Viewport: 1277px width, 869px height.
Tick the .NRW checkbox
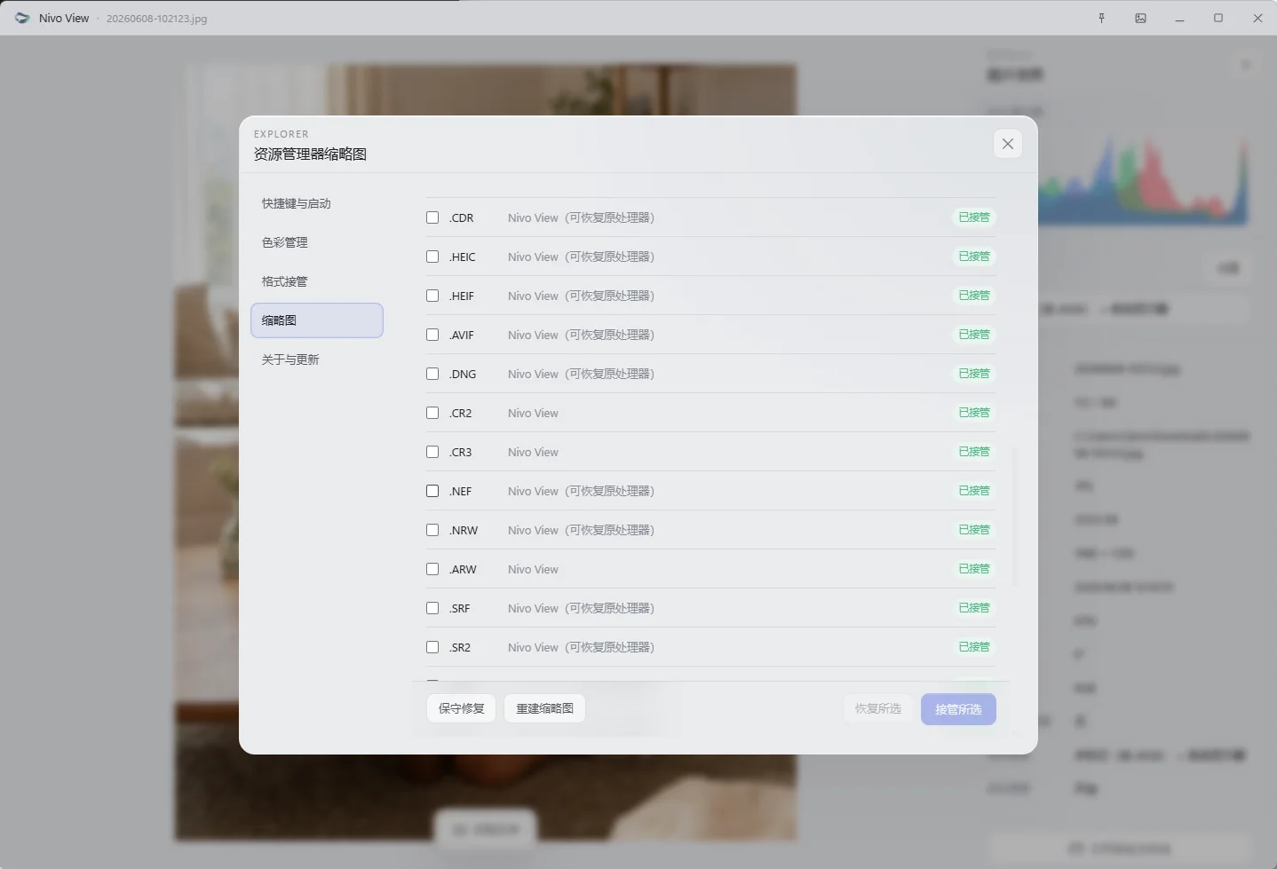tap(432, 530)
